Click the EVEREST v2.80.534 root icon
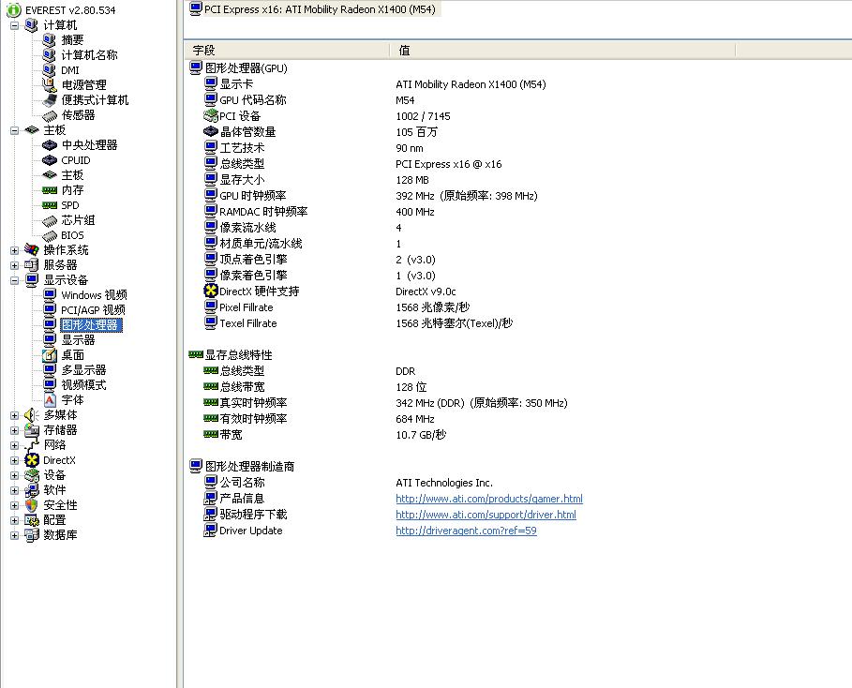This screenshot has width=852, height=688. (x=14, y=9)
